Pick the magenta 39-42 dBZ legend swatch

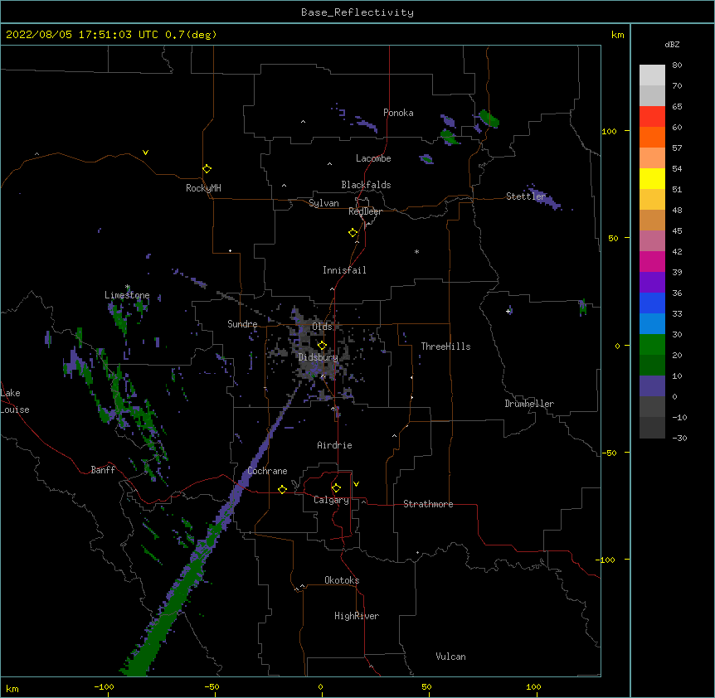pyautogui.click(x=652, y=261)
